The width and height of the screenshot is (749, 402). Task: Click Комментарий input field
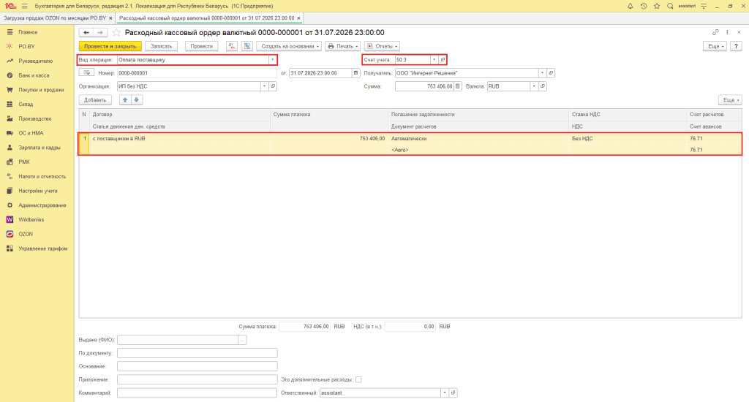197,392
